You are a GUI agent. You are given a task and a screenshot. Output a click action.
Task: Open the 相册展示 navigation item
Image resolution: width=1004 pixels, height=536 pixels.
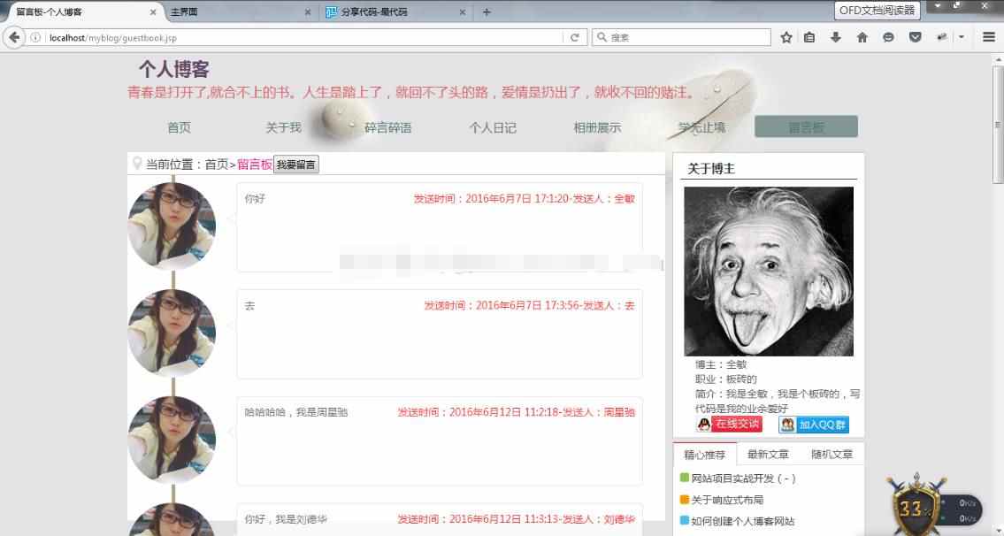tap(597, 127)
